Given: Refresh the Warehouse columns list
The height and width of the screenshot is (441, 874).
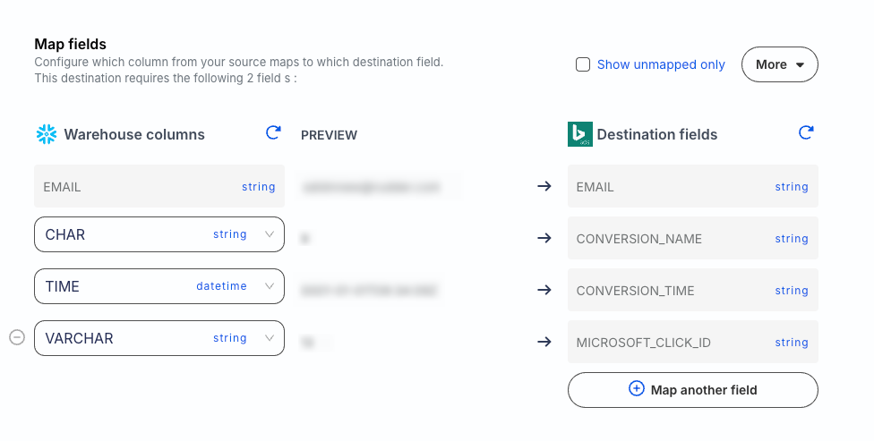Looking at the screenshot, I should point(273,133).
